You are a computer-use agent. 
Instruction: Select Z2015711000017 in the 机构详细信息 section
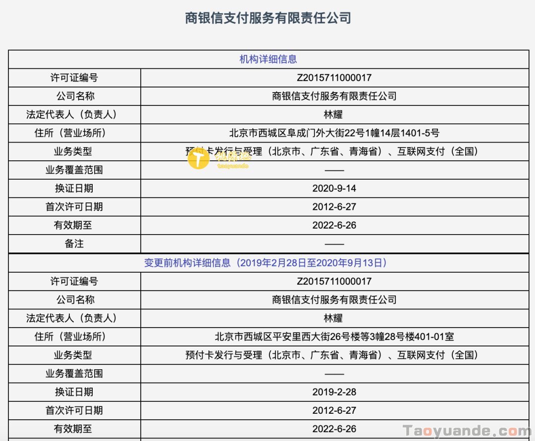[334, 78]
